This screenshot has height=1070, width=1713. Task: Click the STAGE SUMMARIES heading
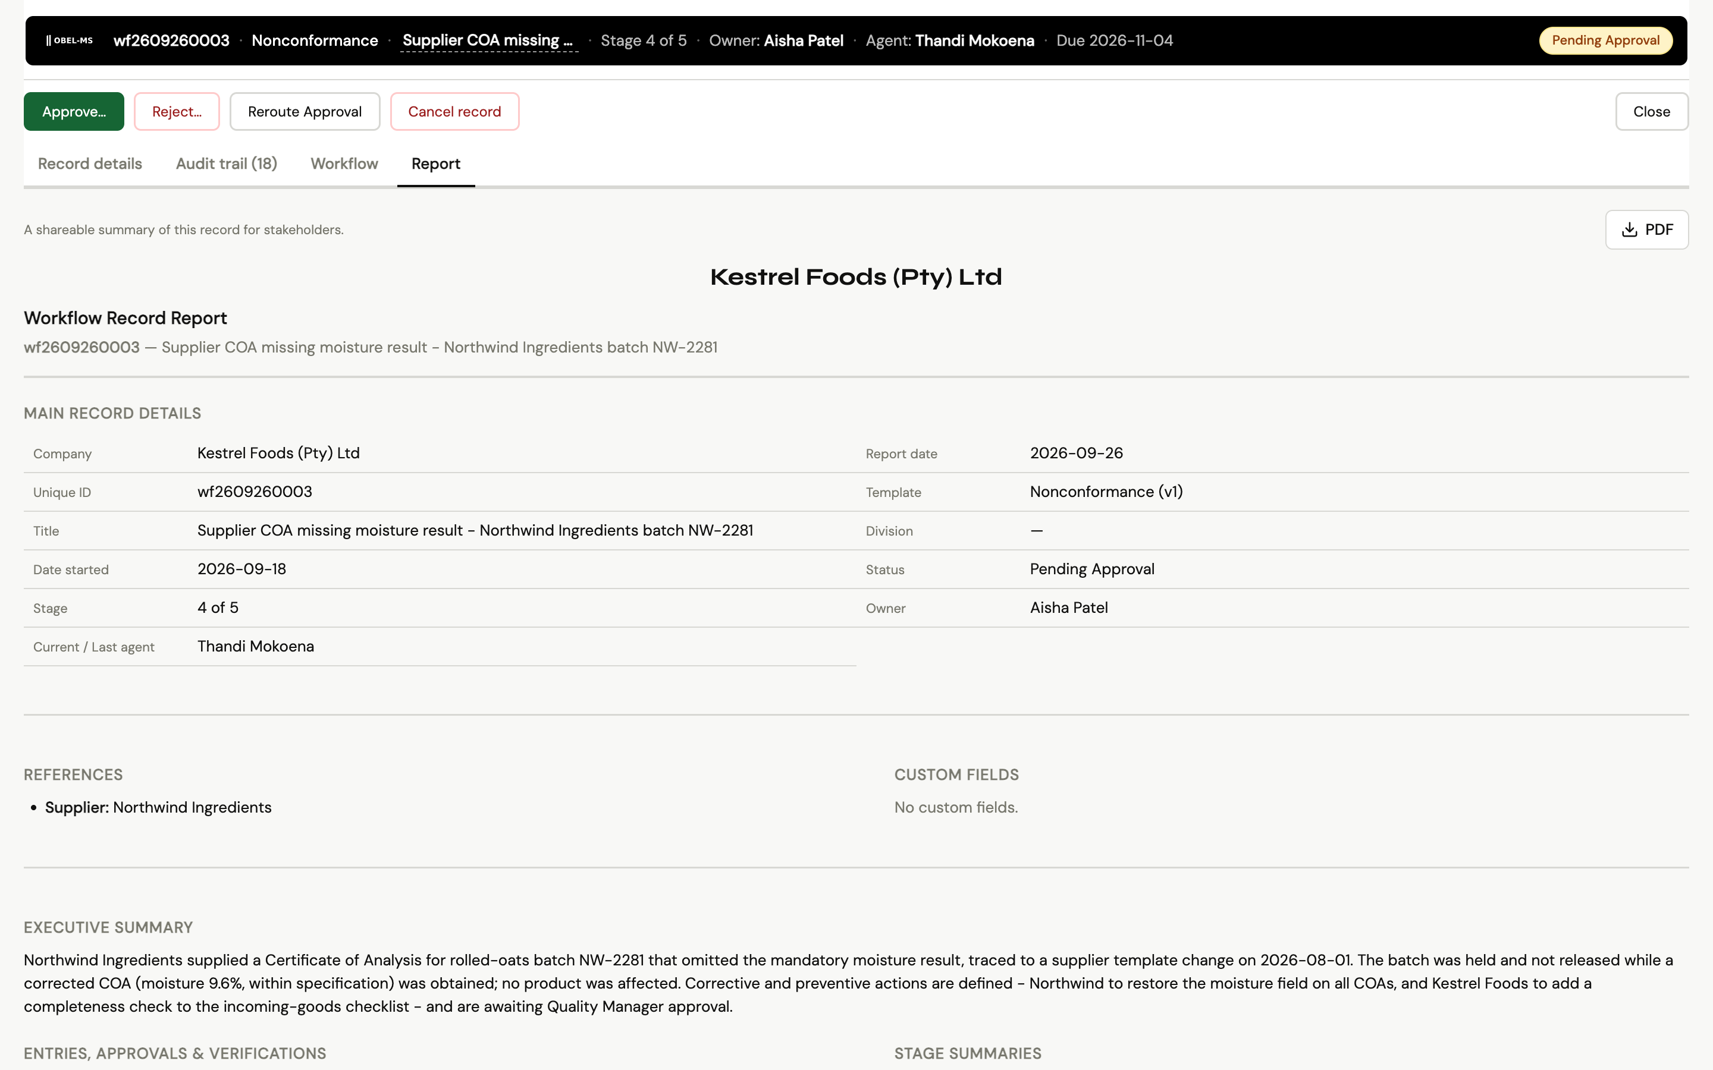pyautogui.click(x=968, y=1054)
